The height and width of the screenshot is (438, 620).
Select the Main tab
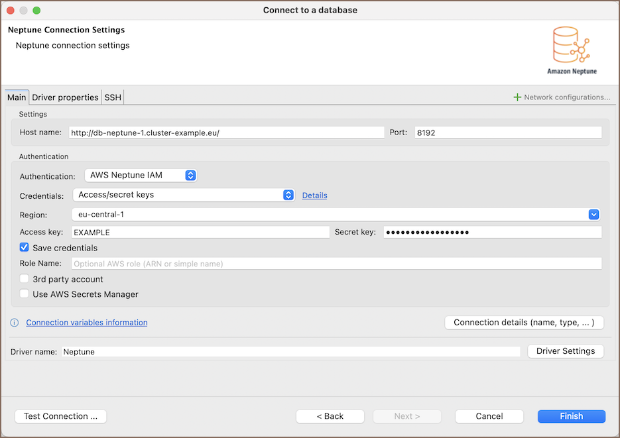(17, 97)
